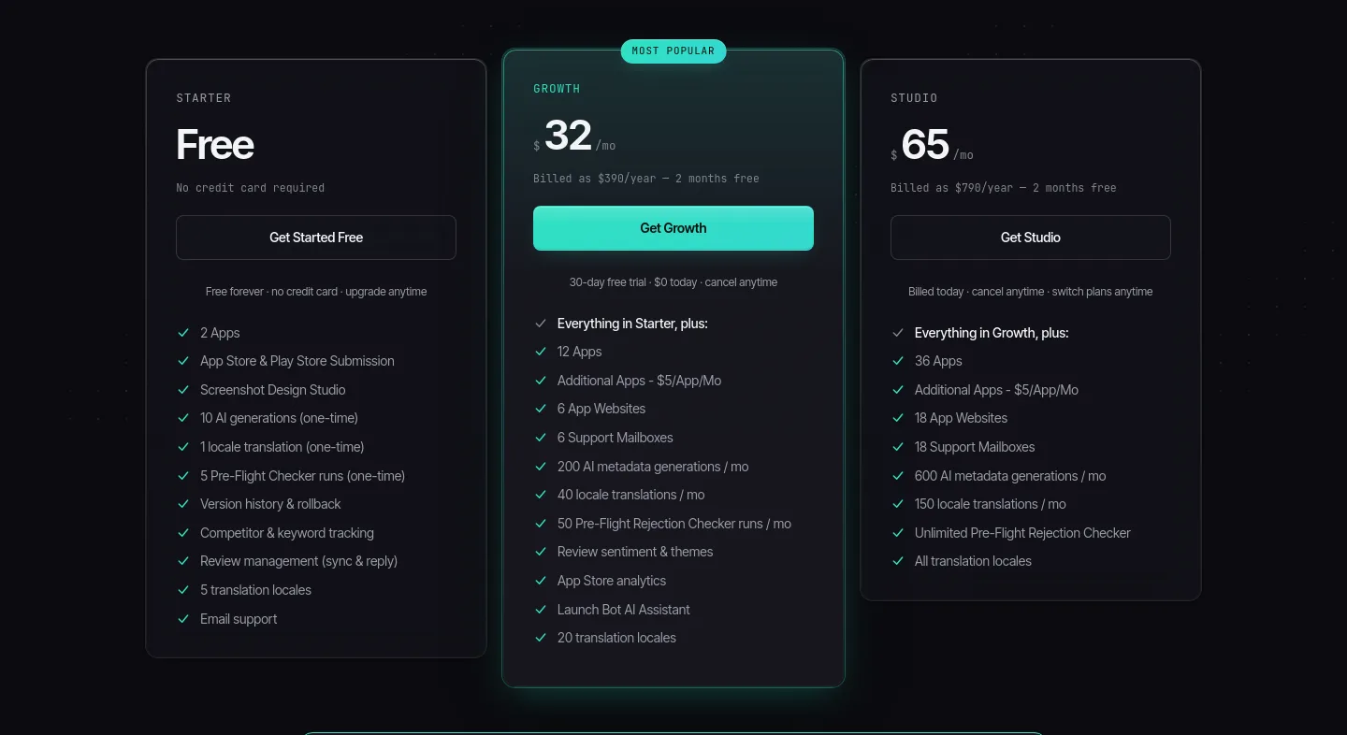Click the "18 App Websites" feature text
The height and width of the screenshot is (735, 1347).
click(962, 418)
